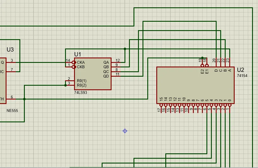Click the QA output label on U1
This screenshot has width=258, height=168.
[x=106, y=62]
